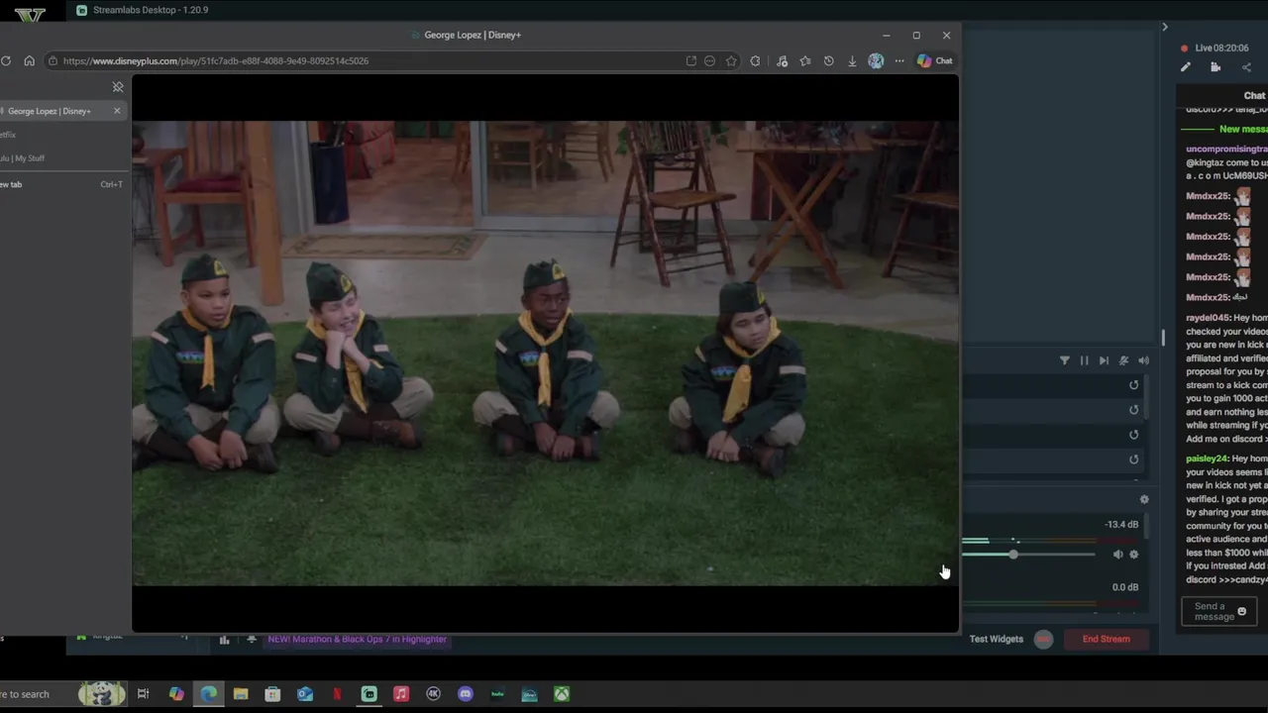The image size is (1268, 713).
Task: Open browser settings and more menu
Action: tap(899, 60)
